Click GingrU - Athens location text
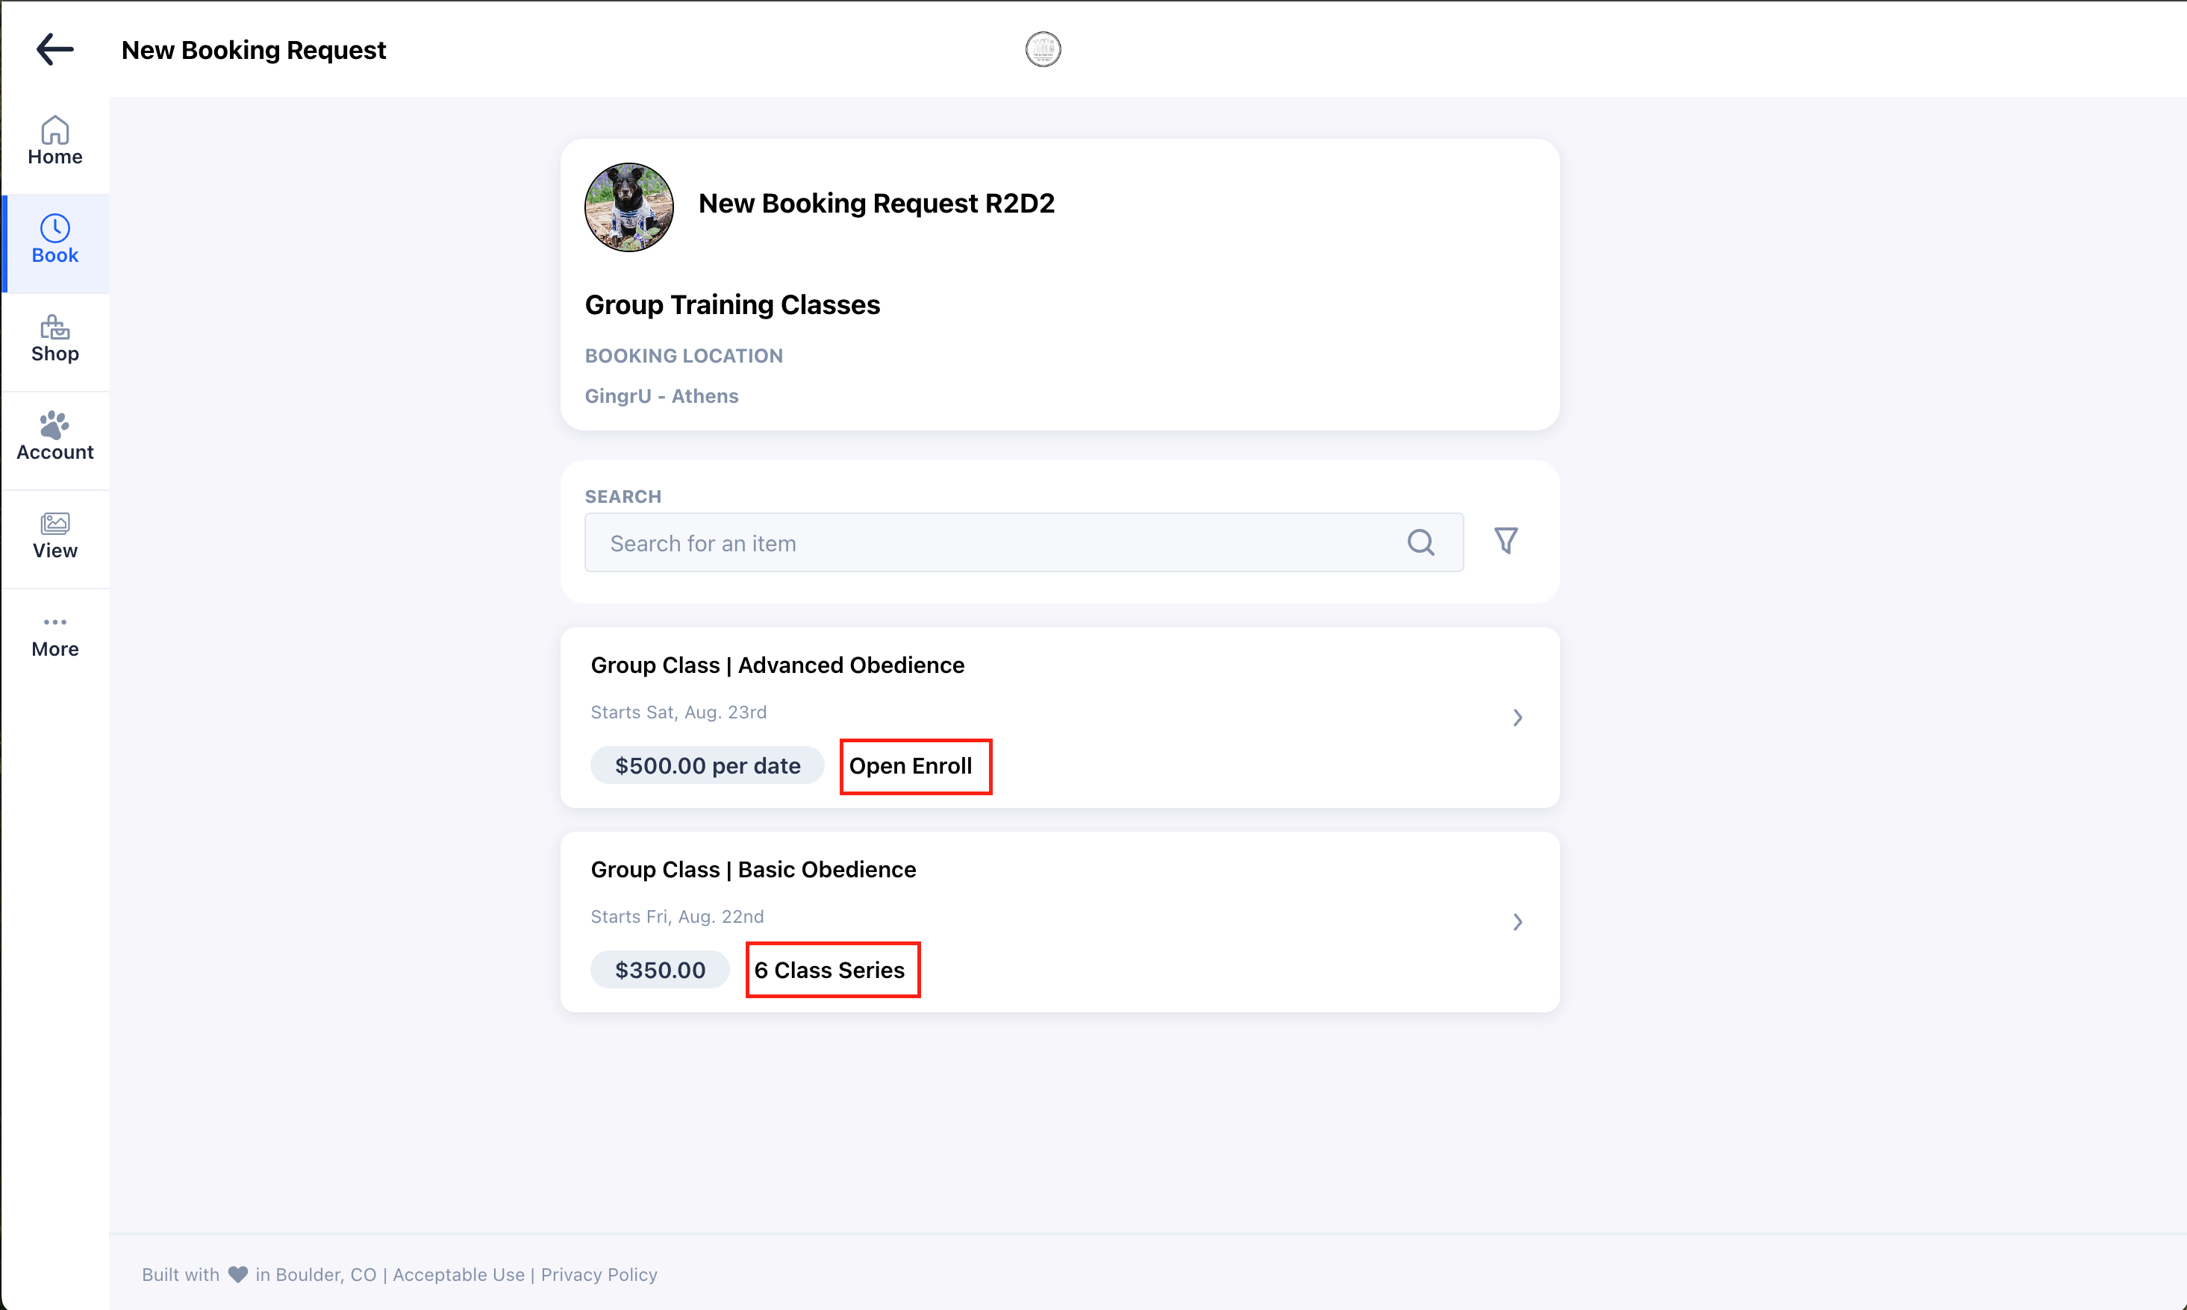The height and width of the screenshot is (1310, 2187). [661, 395]
